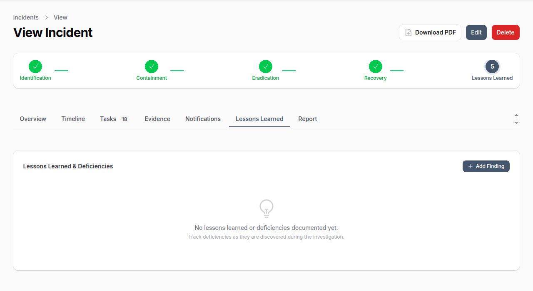Select step 5 Lessons Learned circle
Viewport: 533px width, 291px height.
coord(492,67)
